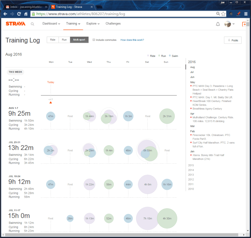251x238 pixels.
Task: Click vertical scrollbar down arrow
Action: tap(248, 231)
